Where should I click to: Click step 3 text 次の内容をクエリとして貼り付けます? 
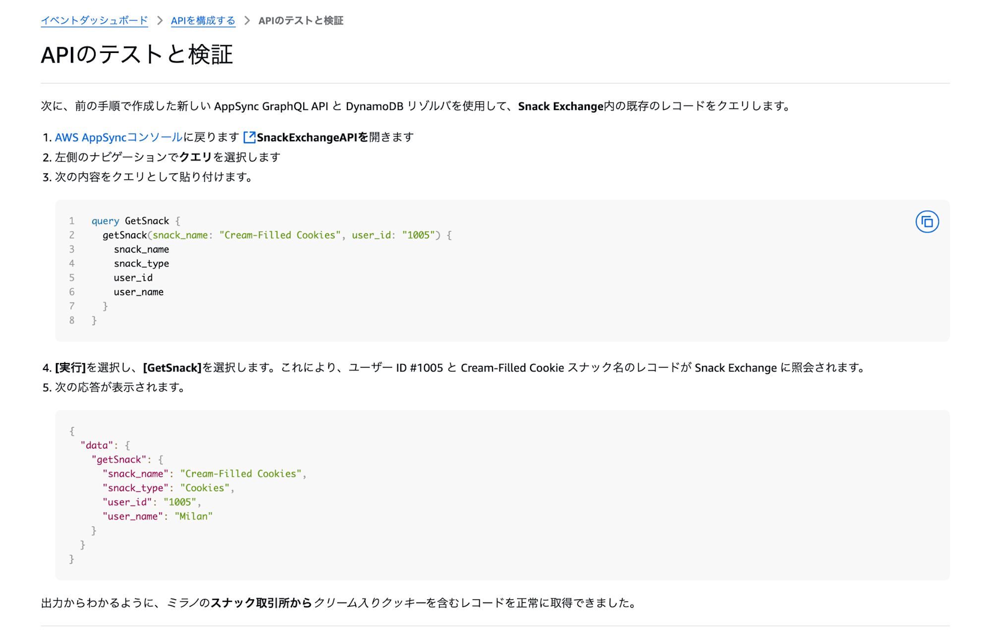click(154, 177)
